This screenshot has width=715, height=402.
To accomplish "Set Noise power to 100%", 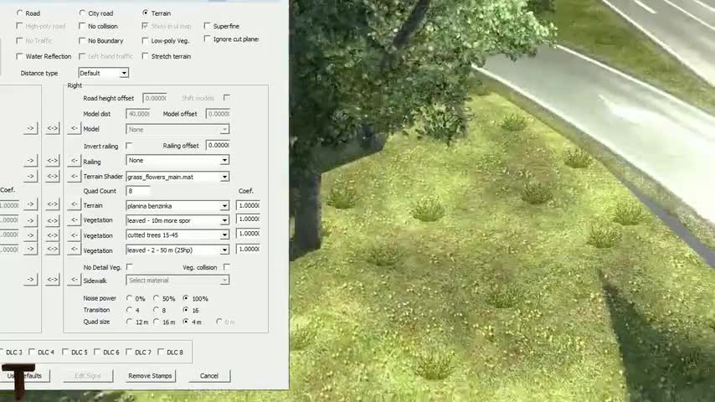I will coord(186,298).
